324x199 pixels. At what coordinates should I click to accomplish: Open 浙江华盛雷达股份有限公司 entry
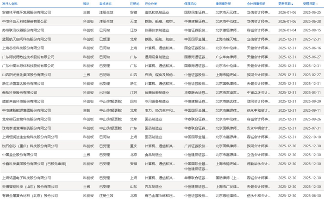click(x=23, y=84)
